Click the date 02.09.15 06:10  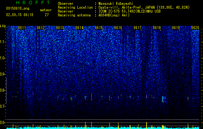click(20, 15)
